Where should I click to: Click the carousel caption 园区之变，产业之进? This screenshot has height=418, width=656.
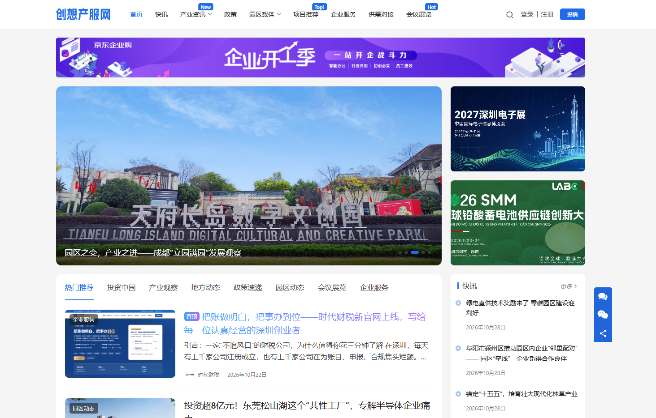point(153,253)
